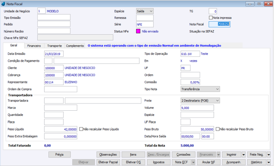Select the Complemento tab
274x166 pixels.
[75, 46]
